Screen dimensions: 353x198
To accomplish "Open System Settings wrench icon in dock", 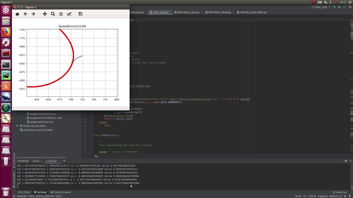I will 6,43.
